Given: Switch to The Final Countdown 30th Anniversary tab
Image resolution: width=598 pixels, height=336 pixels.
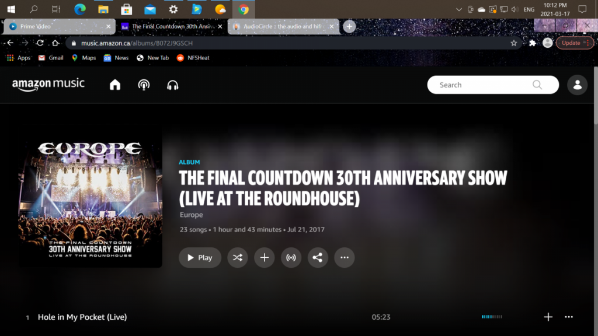Looking at the screenshot, I should pos(172,26).
